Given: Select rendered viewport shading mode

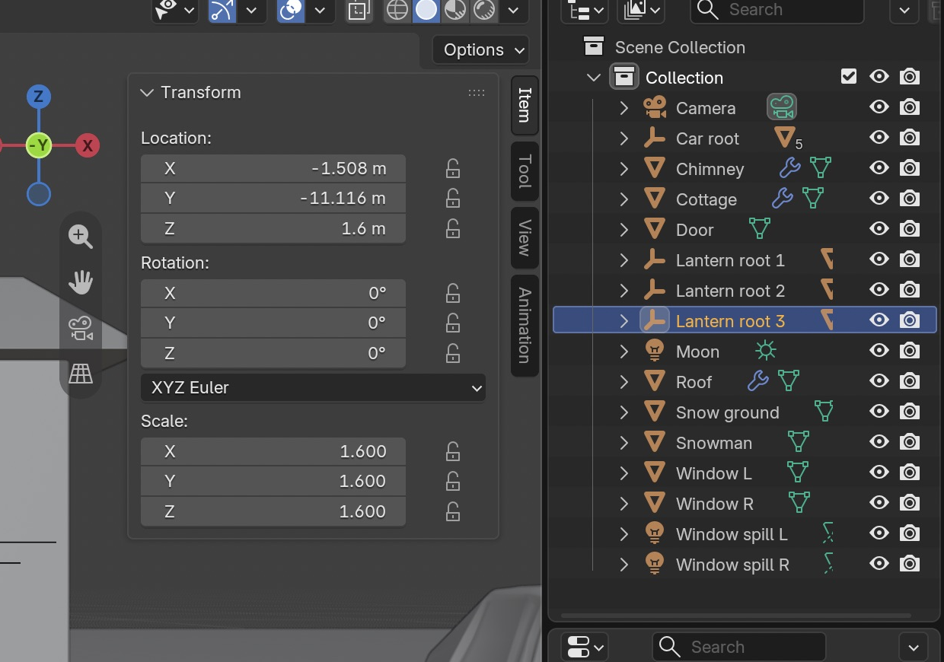Looking at the screenshot, I should tap(483, 10).
